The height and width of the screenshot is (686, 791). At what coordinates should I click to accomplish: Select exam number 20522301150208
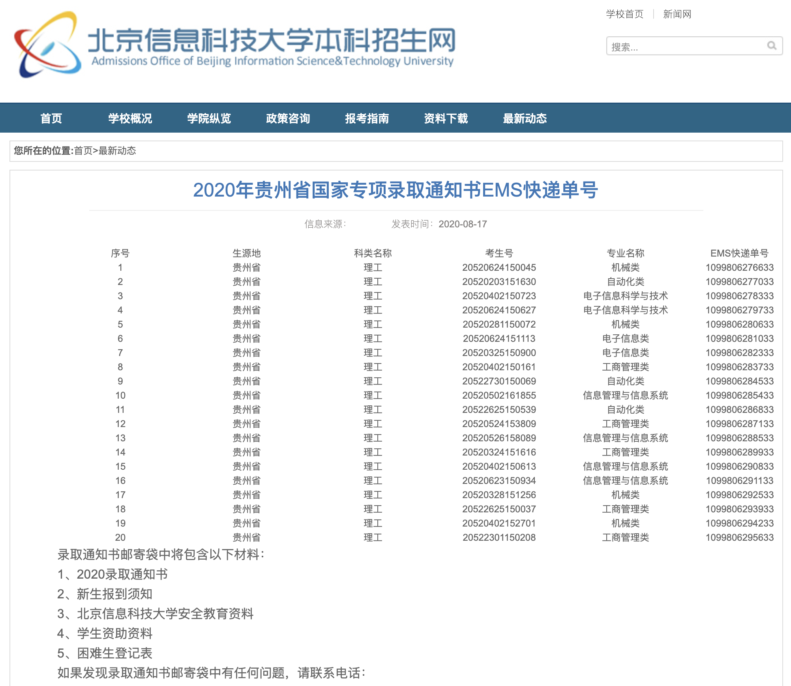click(x=499, y=537)
